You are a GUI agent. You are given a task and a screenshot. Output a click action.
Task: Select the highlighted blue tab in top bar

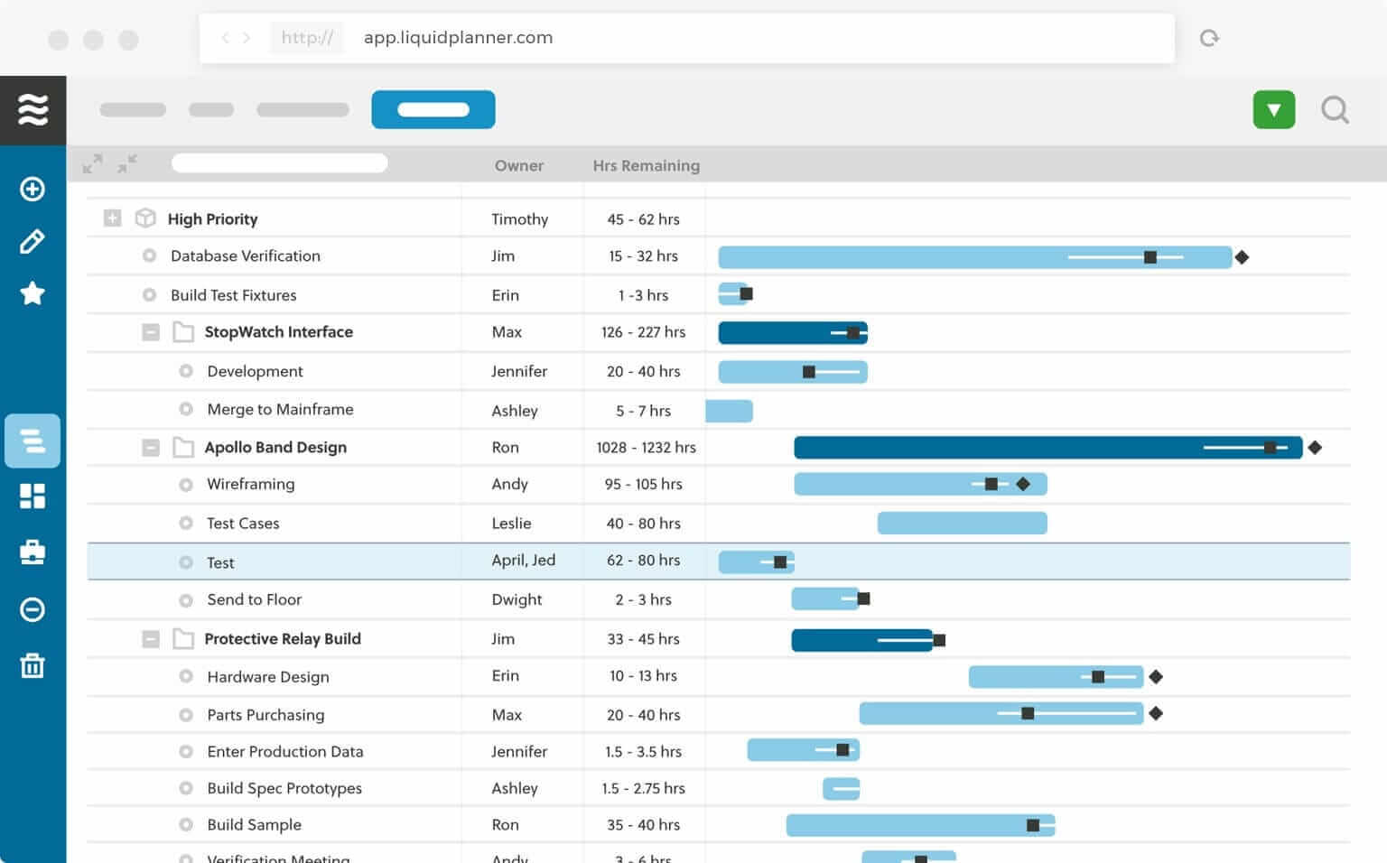(x=433, y=109)
